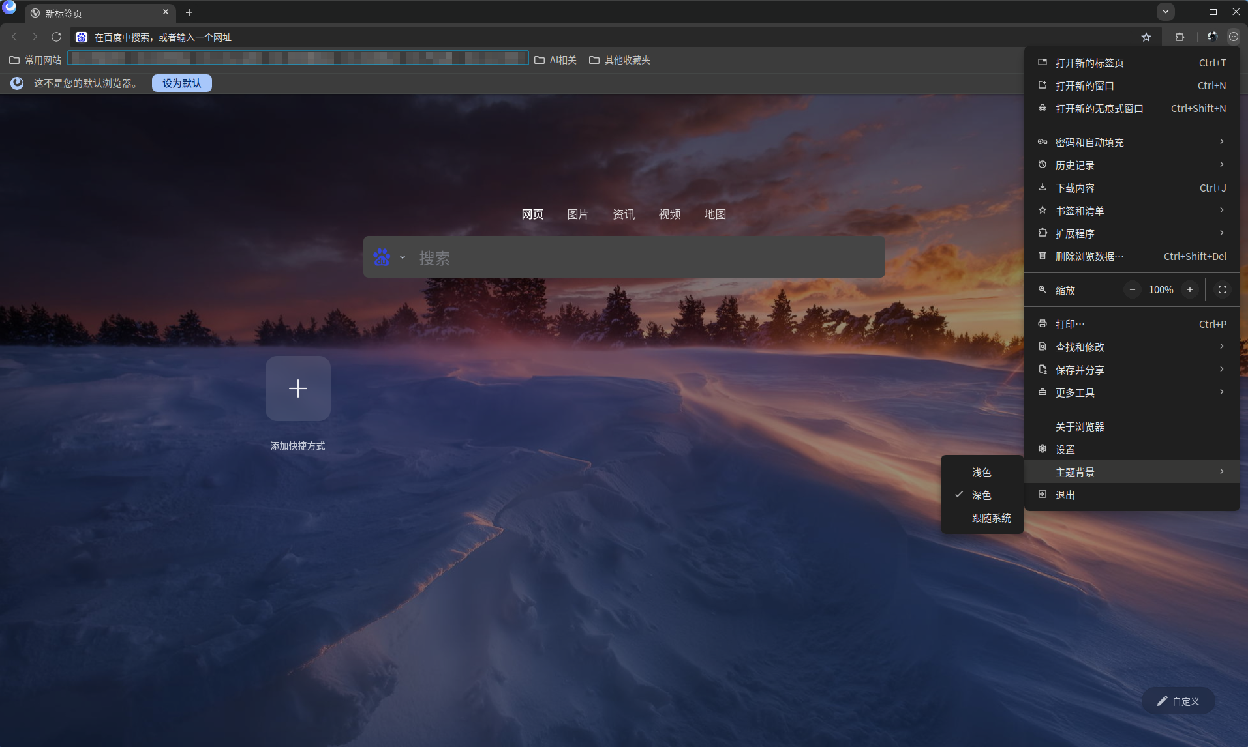The height and width of the screenshot is (747, 1248).
Task: Expand the 历史记录 submenu
Action: pos(1132,165)
